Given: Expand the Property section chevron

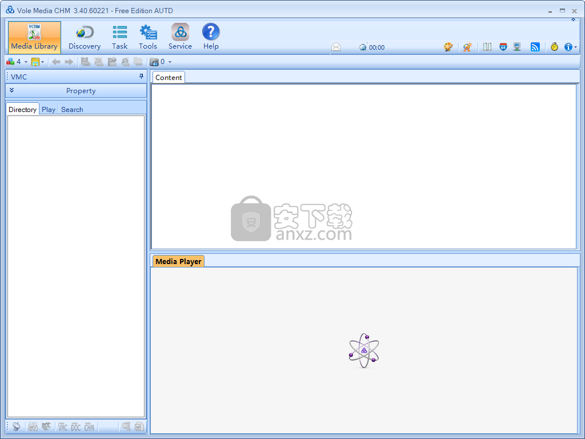Looking at the screenshot, I should (11, 90).
